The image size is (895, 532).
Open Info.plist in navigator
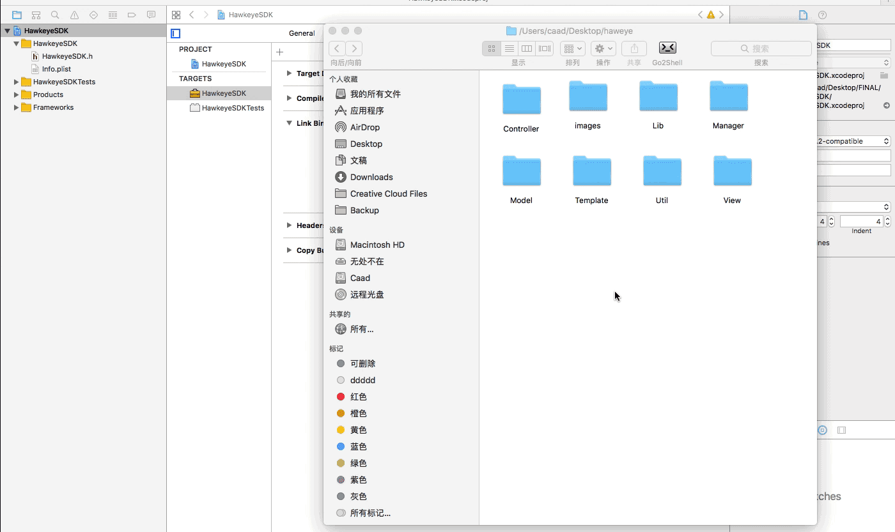pos(56,69)
